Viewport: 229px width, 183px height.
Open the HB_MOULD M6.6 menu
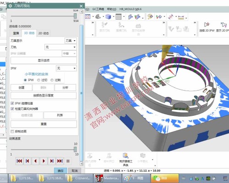[x=131, y=9]
